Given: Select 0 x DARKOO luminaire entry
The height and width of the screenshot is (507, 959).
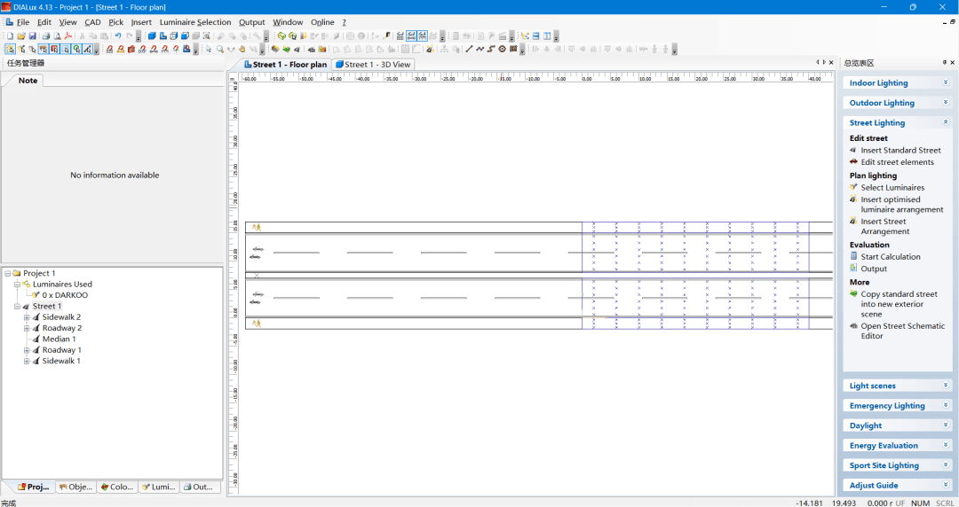Looking at the screenshot, I should coord(65,295).
